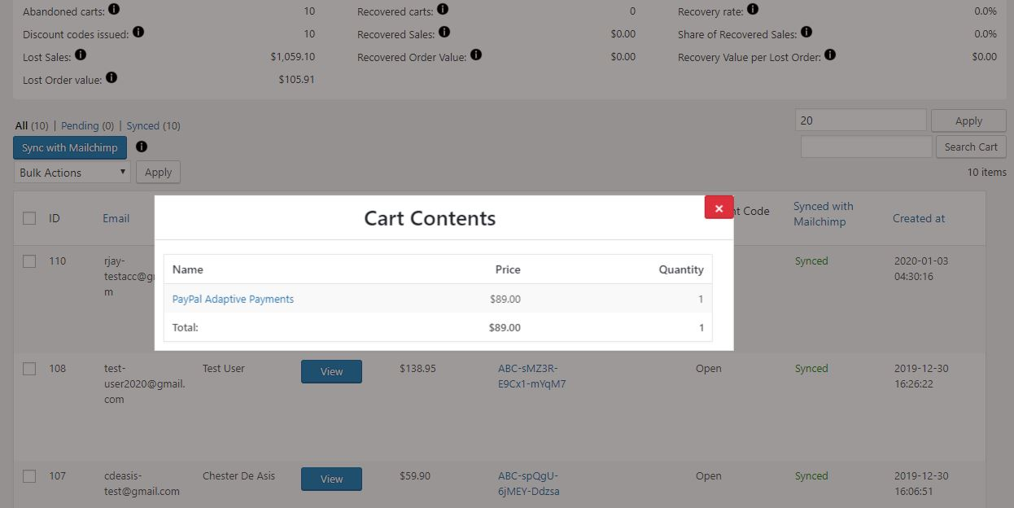This screenshot has width=1014, height=508.
Task: View cart for Test User
Action: [331, 371]
